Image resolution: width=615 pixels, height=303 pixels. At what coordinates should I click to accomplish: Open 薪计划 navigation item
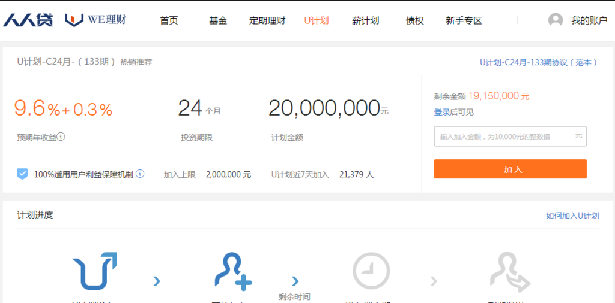(366, 21)
